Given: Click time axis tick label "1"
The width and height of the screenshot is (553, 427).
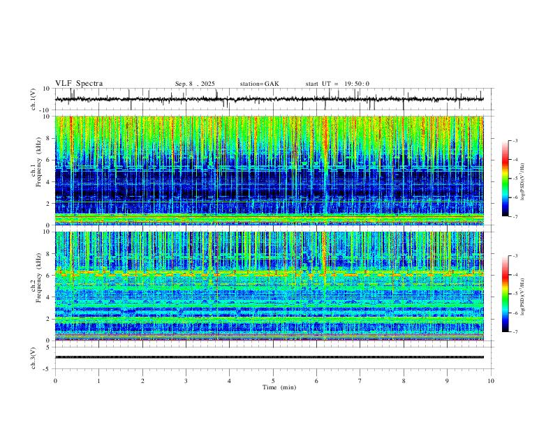Looking at the screenshot, I should 98,381.
